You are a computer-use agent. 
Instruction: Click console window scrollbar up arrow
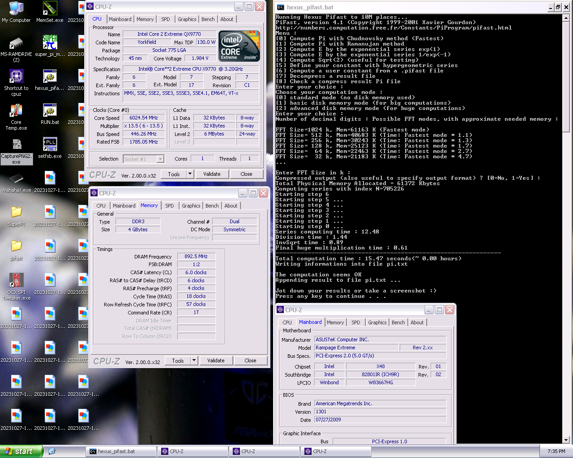tap(566, 18)
